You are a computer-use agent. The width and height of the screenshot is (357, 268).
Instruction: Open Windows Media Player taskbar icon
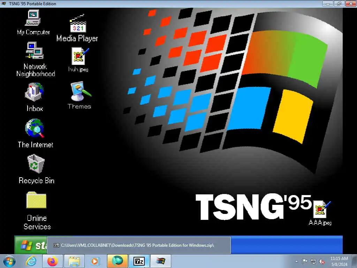[x=95, y=261]
